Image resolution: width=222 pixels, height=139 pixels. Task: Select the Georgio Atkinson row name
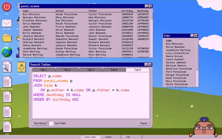34,18
